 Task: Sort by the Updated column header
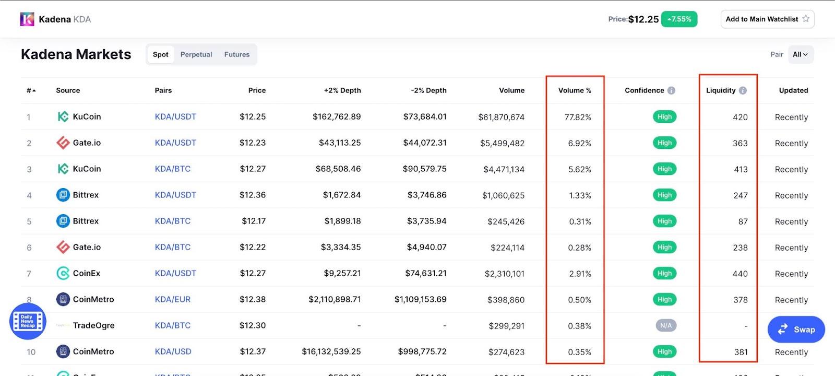coord(793,90)
